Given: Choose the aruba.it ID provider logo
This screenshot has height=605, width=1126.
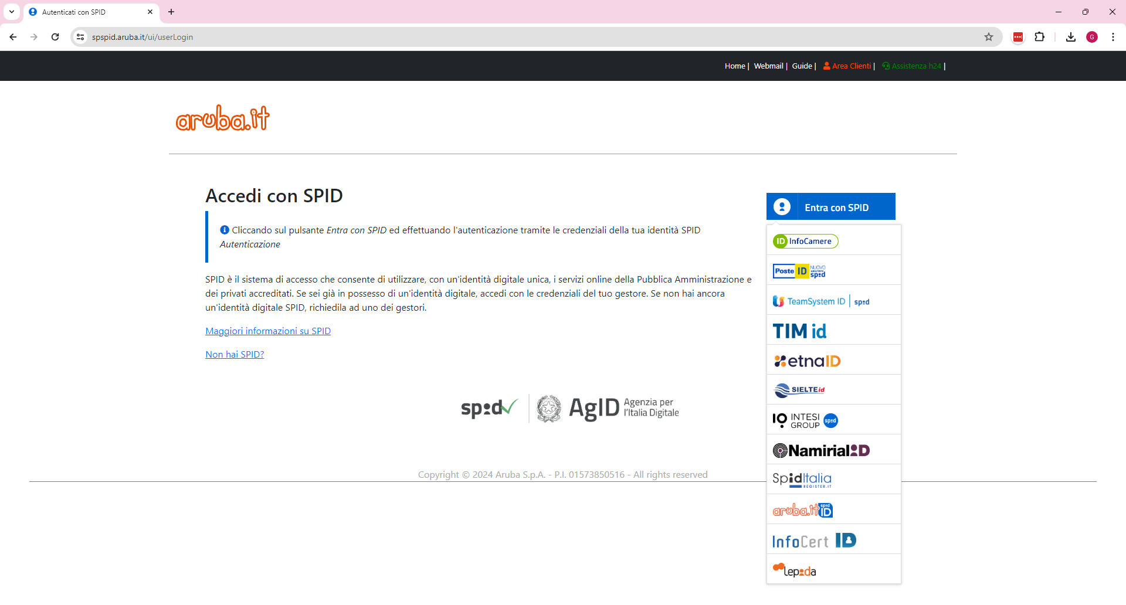Looking at the screenshot, I should point(802,510).
